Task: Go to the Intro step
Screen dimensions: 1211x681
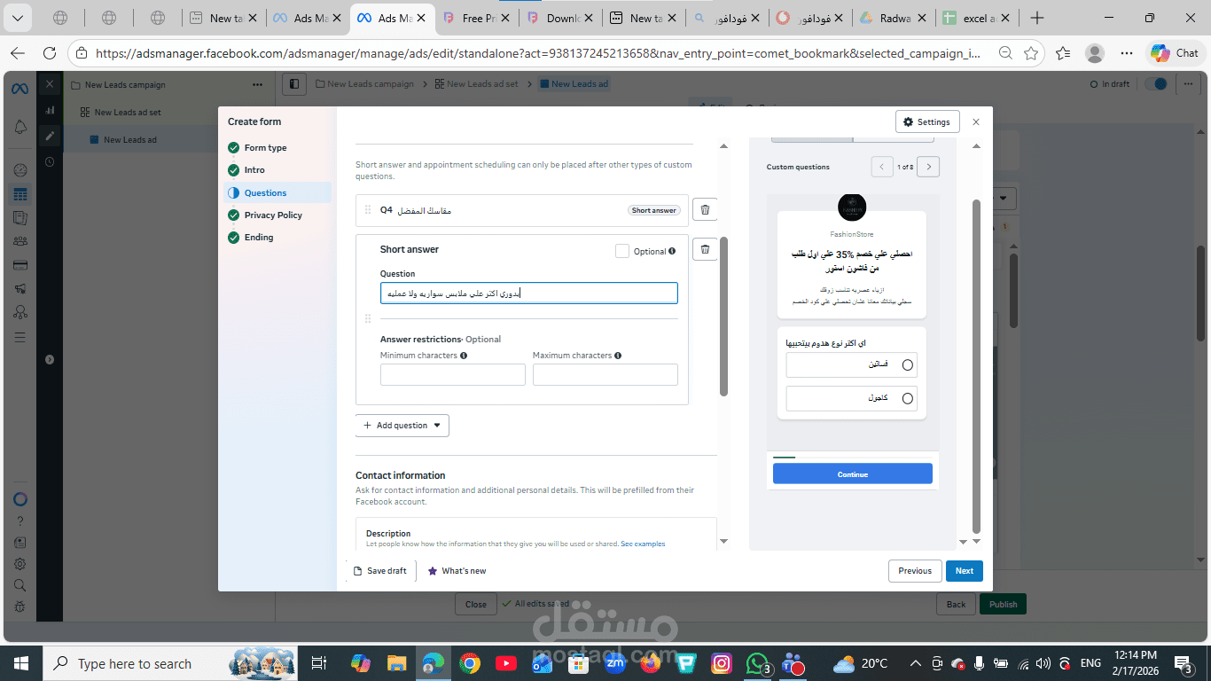Action: pos(254,170)
